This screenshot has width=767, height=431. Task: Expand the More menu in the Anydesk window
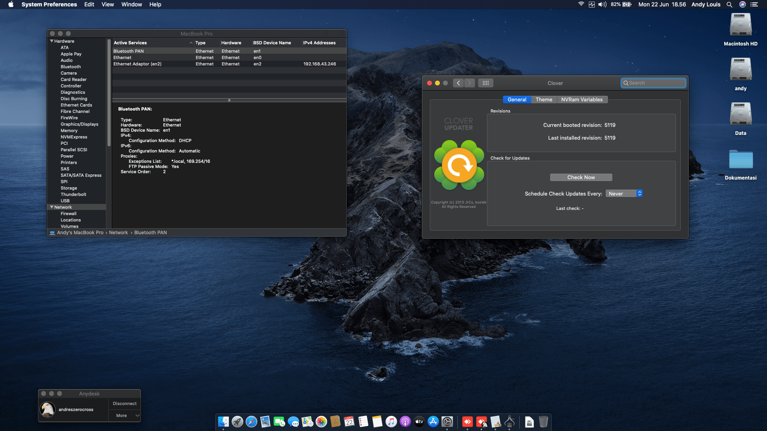click(x=124, y=415)
